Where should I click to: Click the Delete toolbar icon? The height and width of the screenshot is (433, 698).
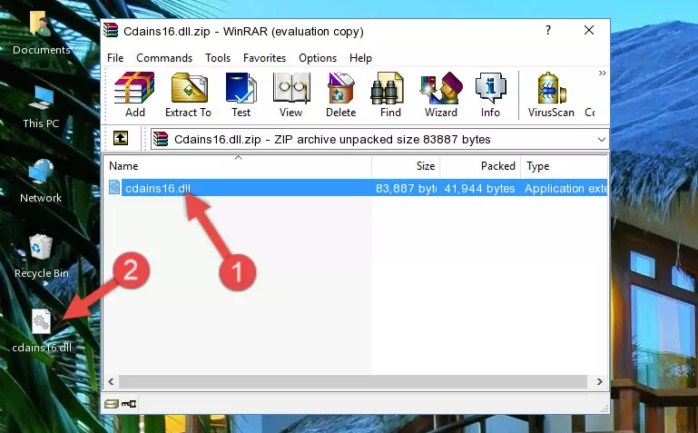[x=340, y=94]
